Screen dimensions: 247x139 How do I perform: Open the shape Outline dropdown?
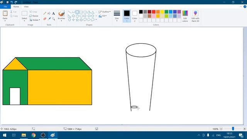point(105,12)
